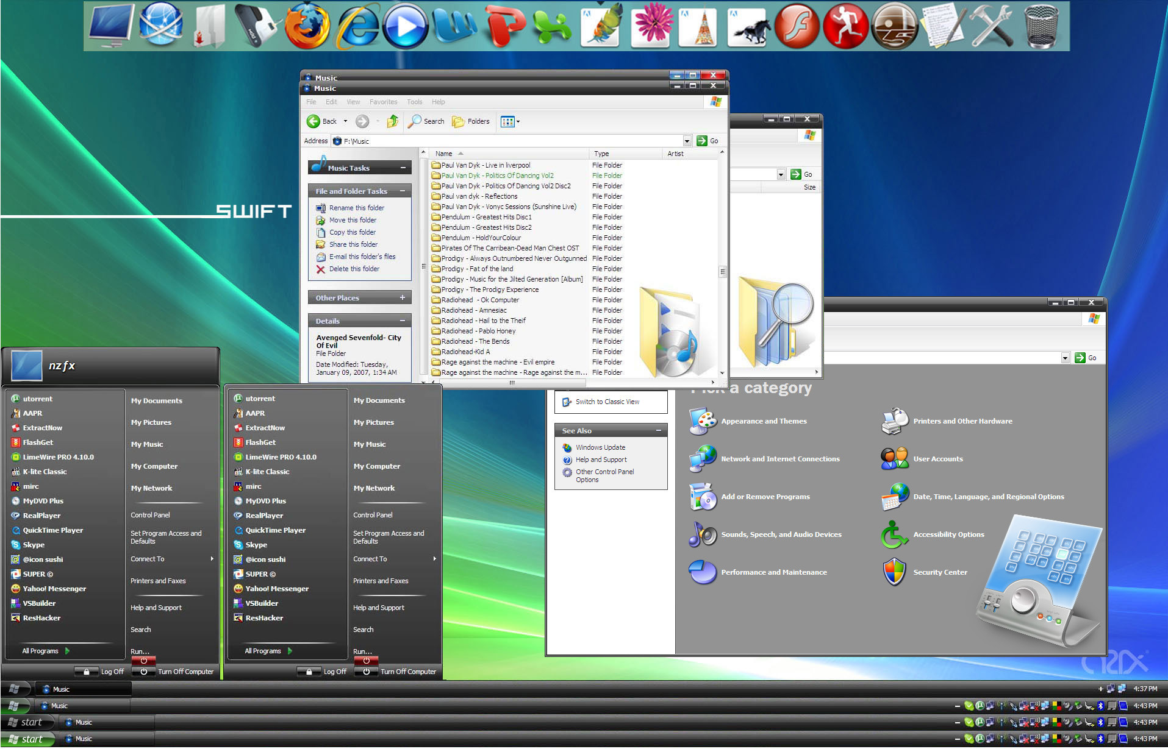Expand the F:\Music address bar dropdown
This screenshot has height=749, width=1168.
(x=687, y=141)
